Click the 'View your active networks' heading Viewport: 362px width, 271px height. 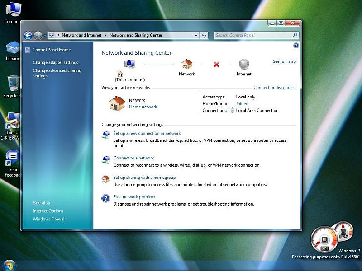(126, 87)
